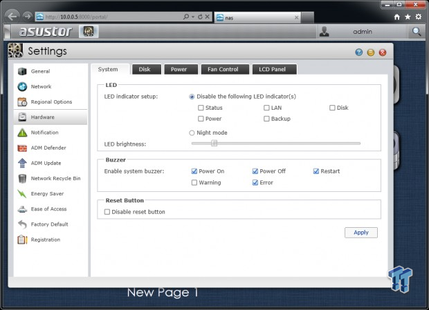
Task: Click the browser stop loading X icon
Action: (x=208, y=17)
